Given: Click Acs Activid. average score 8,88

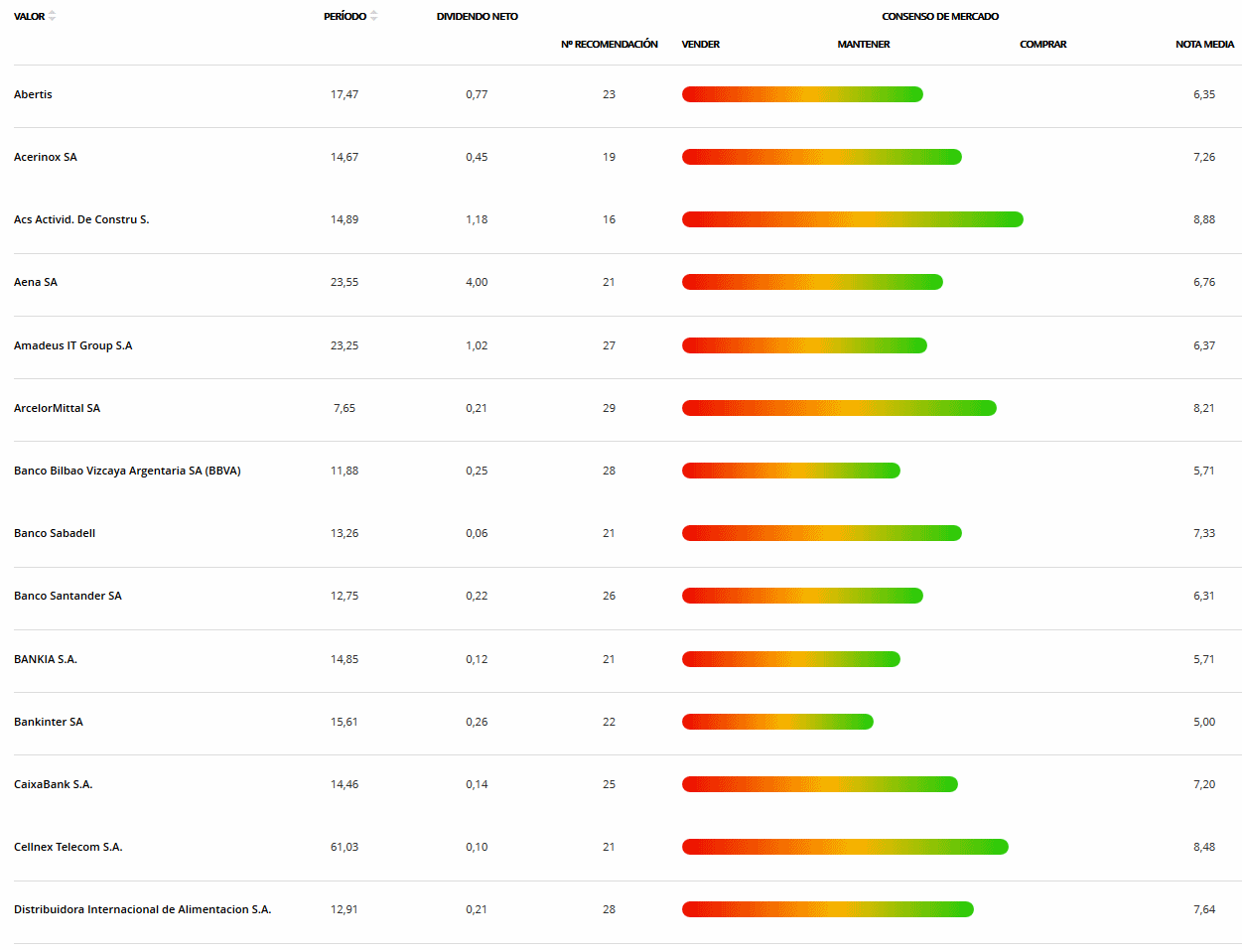Looking at the screenshot, I should click(x=1204, y=219).
